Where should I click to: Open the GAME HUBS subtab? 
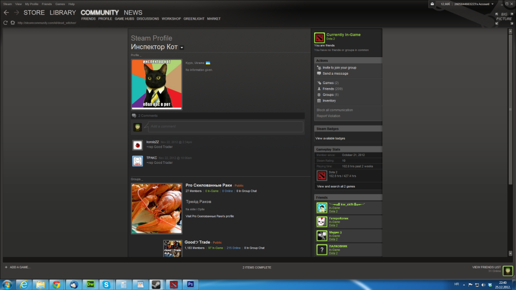(x=124, y=19)
